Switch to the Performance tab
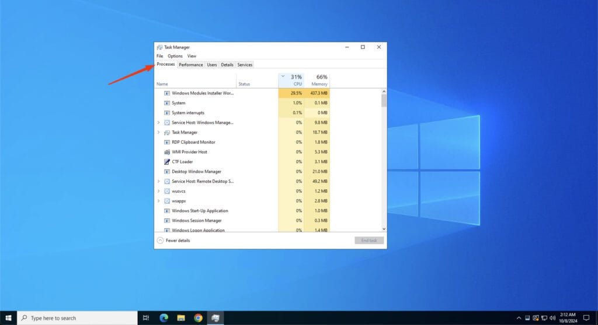 click(191, 65)
